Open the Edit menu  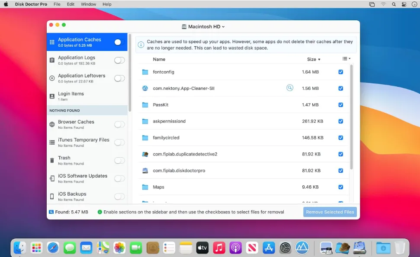(x=71, y=4)
